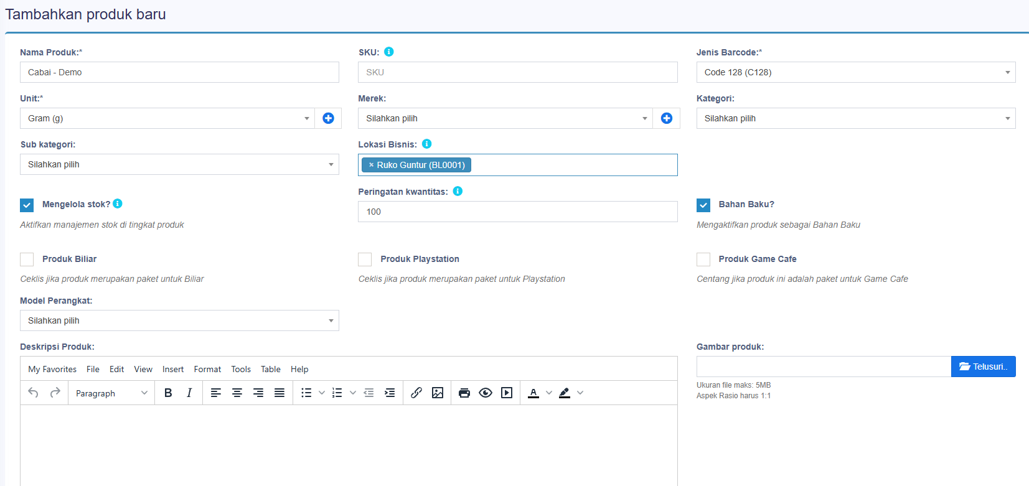Print the description with the printer icon
Viewport: 1029px width, 486px height.
pyautogui.click(x=464, y=393)
